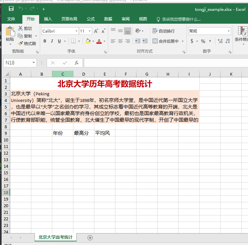Click the Copy icon
Image resolution: width=248 pixels, height=245 pixels.
pyautogui.click(x=20, y=36)
